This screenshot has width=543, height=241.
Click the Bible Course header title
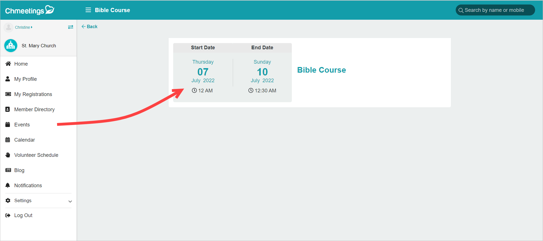[112, 10]
